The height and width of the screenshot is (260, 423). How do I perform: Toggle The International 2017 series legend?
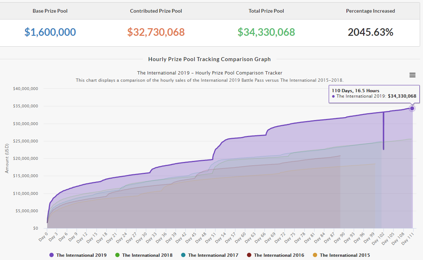(210, 255)
